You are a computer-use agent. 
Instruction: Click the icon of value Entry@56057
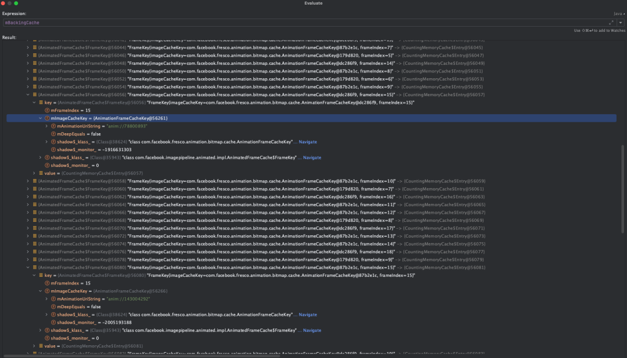tap(41, 173)
